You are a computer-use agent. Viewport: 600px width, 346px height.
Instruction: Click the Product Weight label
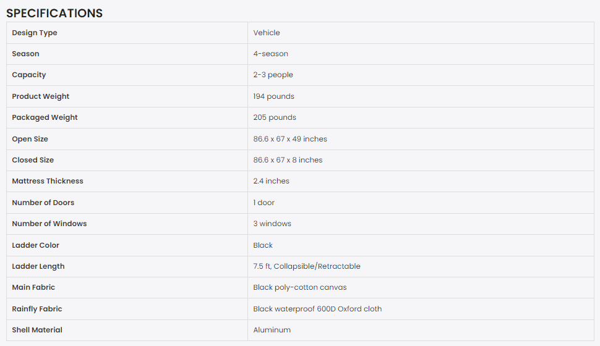(x=41, y=96)
